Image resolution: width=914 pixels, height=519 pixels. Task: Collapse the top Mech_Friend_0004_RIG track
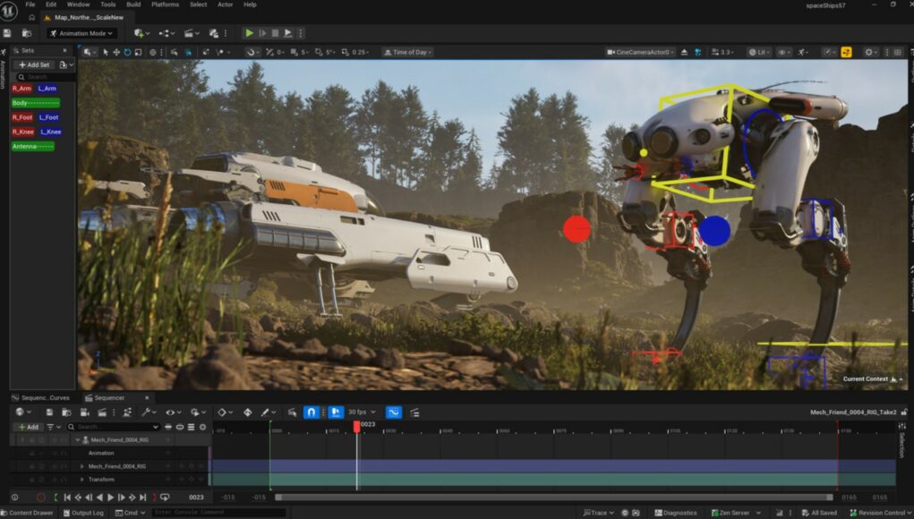tap(78, 439)
